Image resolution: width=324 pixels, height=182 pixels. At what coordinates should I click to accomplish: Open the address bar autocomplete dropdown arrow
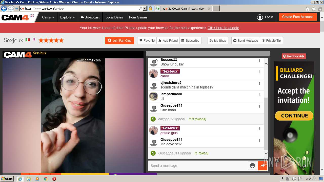coord(145,8)
